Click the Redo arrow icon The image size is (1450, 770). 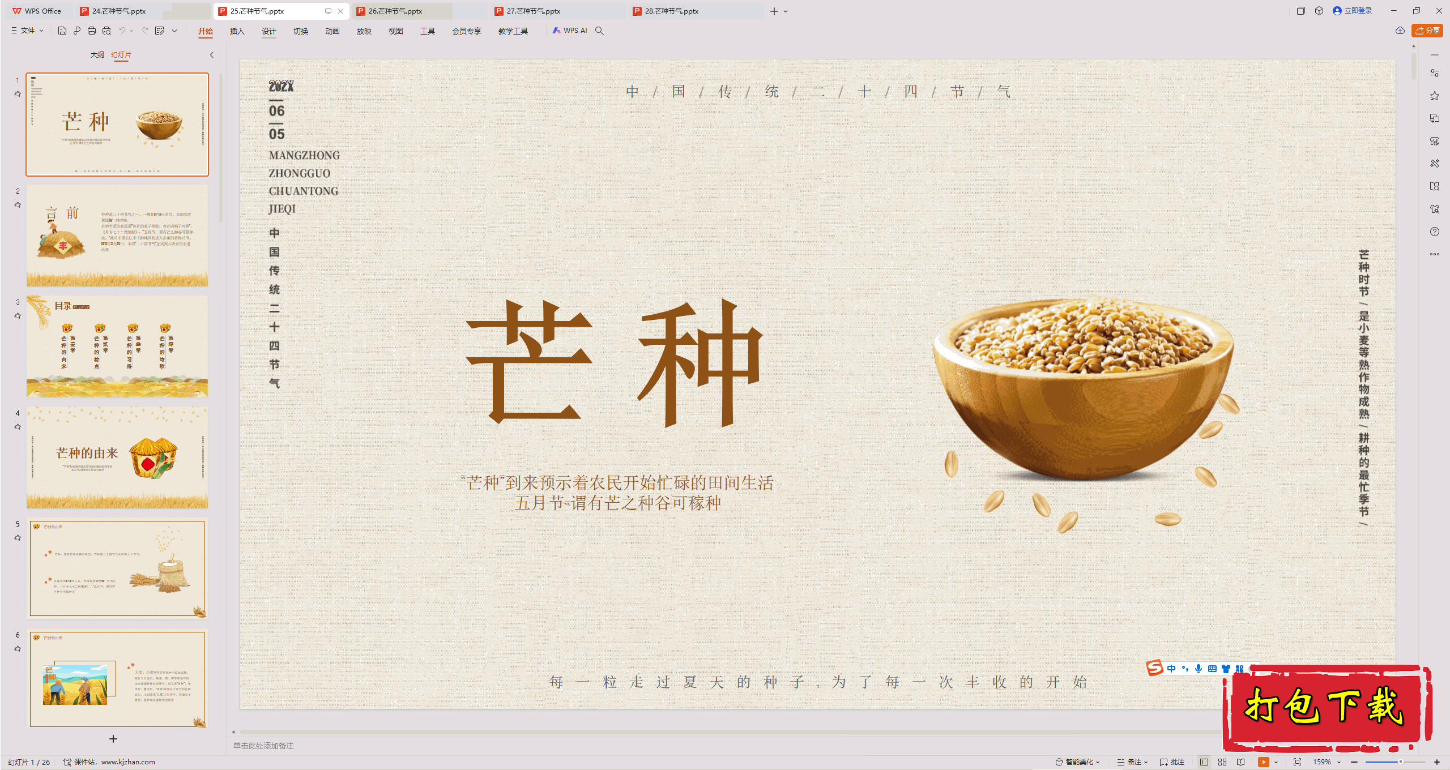(145, 31)
